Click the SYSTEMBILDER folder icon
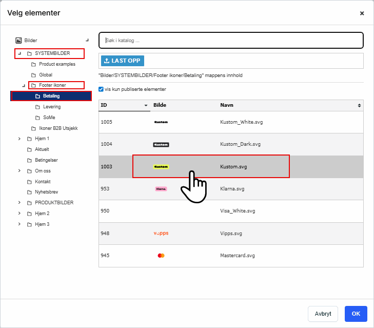374x328 pixels. tap(29, 53)
